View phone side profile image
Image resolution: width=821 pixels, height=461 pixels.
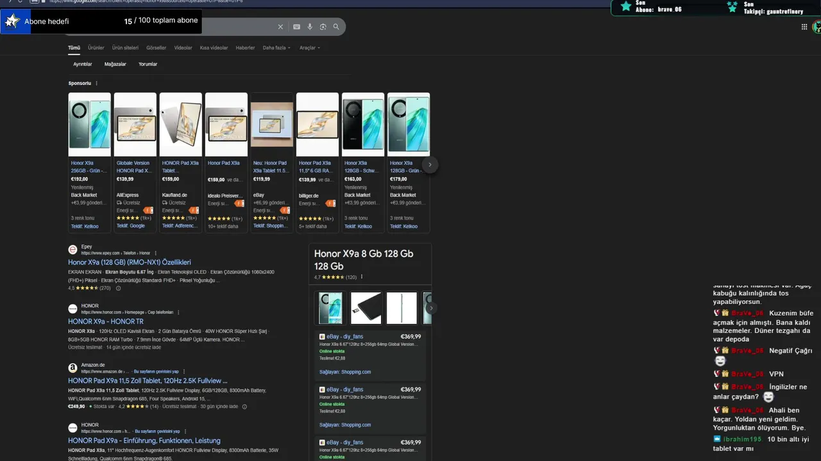[402, 308]
